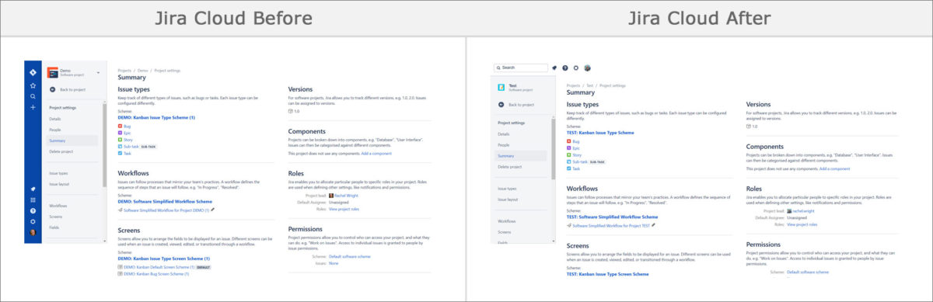Click the Rachel Wright avatar in Before panel Roles
The image size is (933, 302).
(332, 196)
